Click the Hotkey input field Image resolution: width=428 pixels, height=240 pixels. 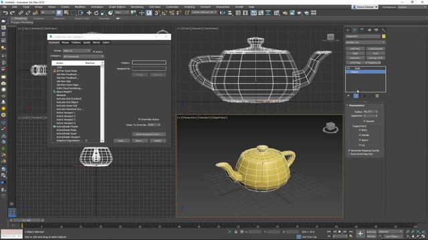coord(149,63)
